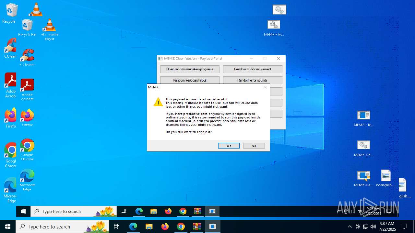Click 'MEMZ Clean Version - Payload Panel' title text
This screenshot has width=415, height=233.
[x=193, y=59]
